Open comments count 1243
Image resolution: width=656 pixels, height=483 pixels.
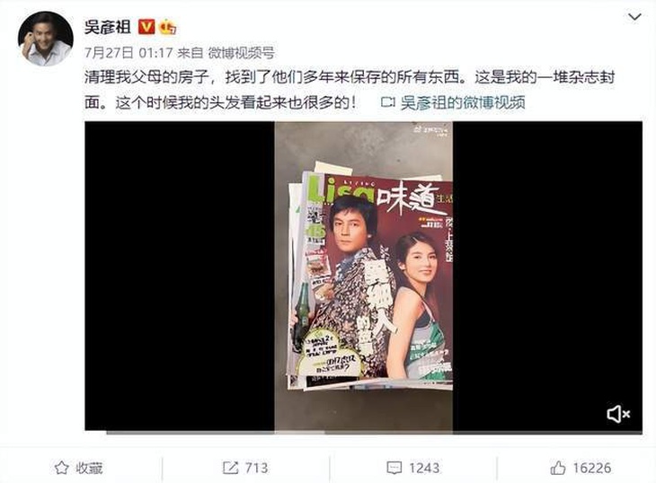pyautogui.click(x=424, y=468)
